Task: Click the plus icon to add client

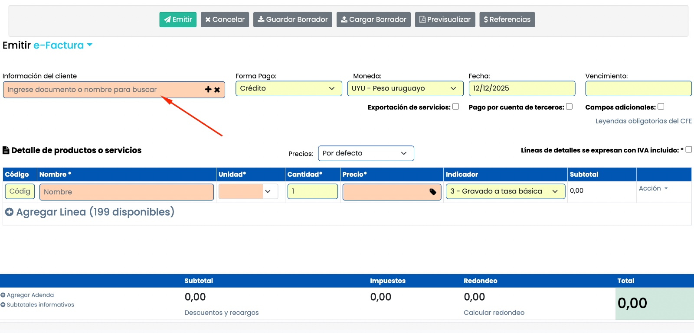Action: (x=208, y=90)
